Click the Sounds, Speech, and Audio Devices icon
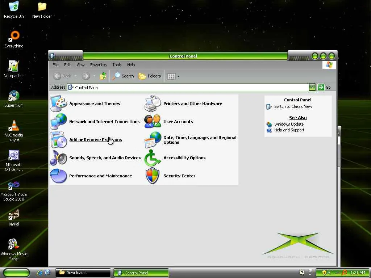 tap(58, 158)
